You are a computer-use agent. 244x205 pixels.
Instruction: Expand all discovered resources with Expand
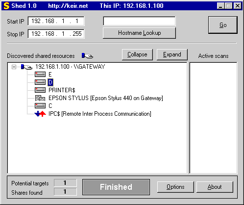coord(172,54)
